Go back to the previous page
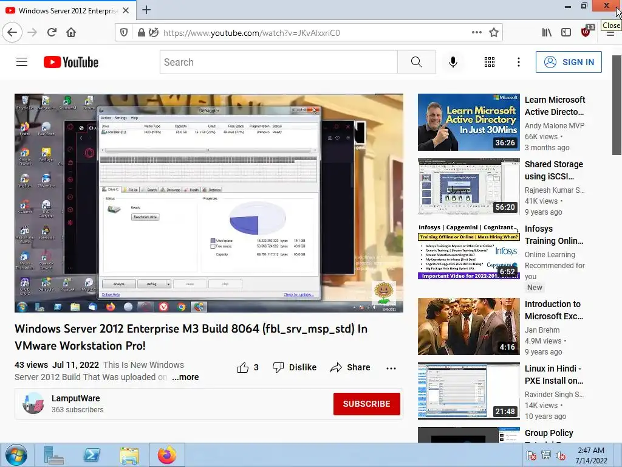 pyautogui.click(x=12, y=32)
